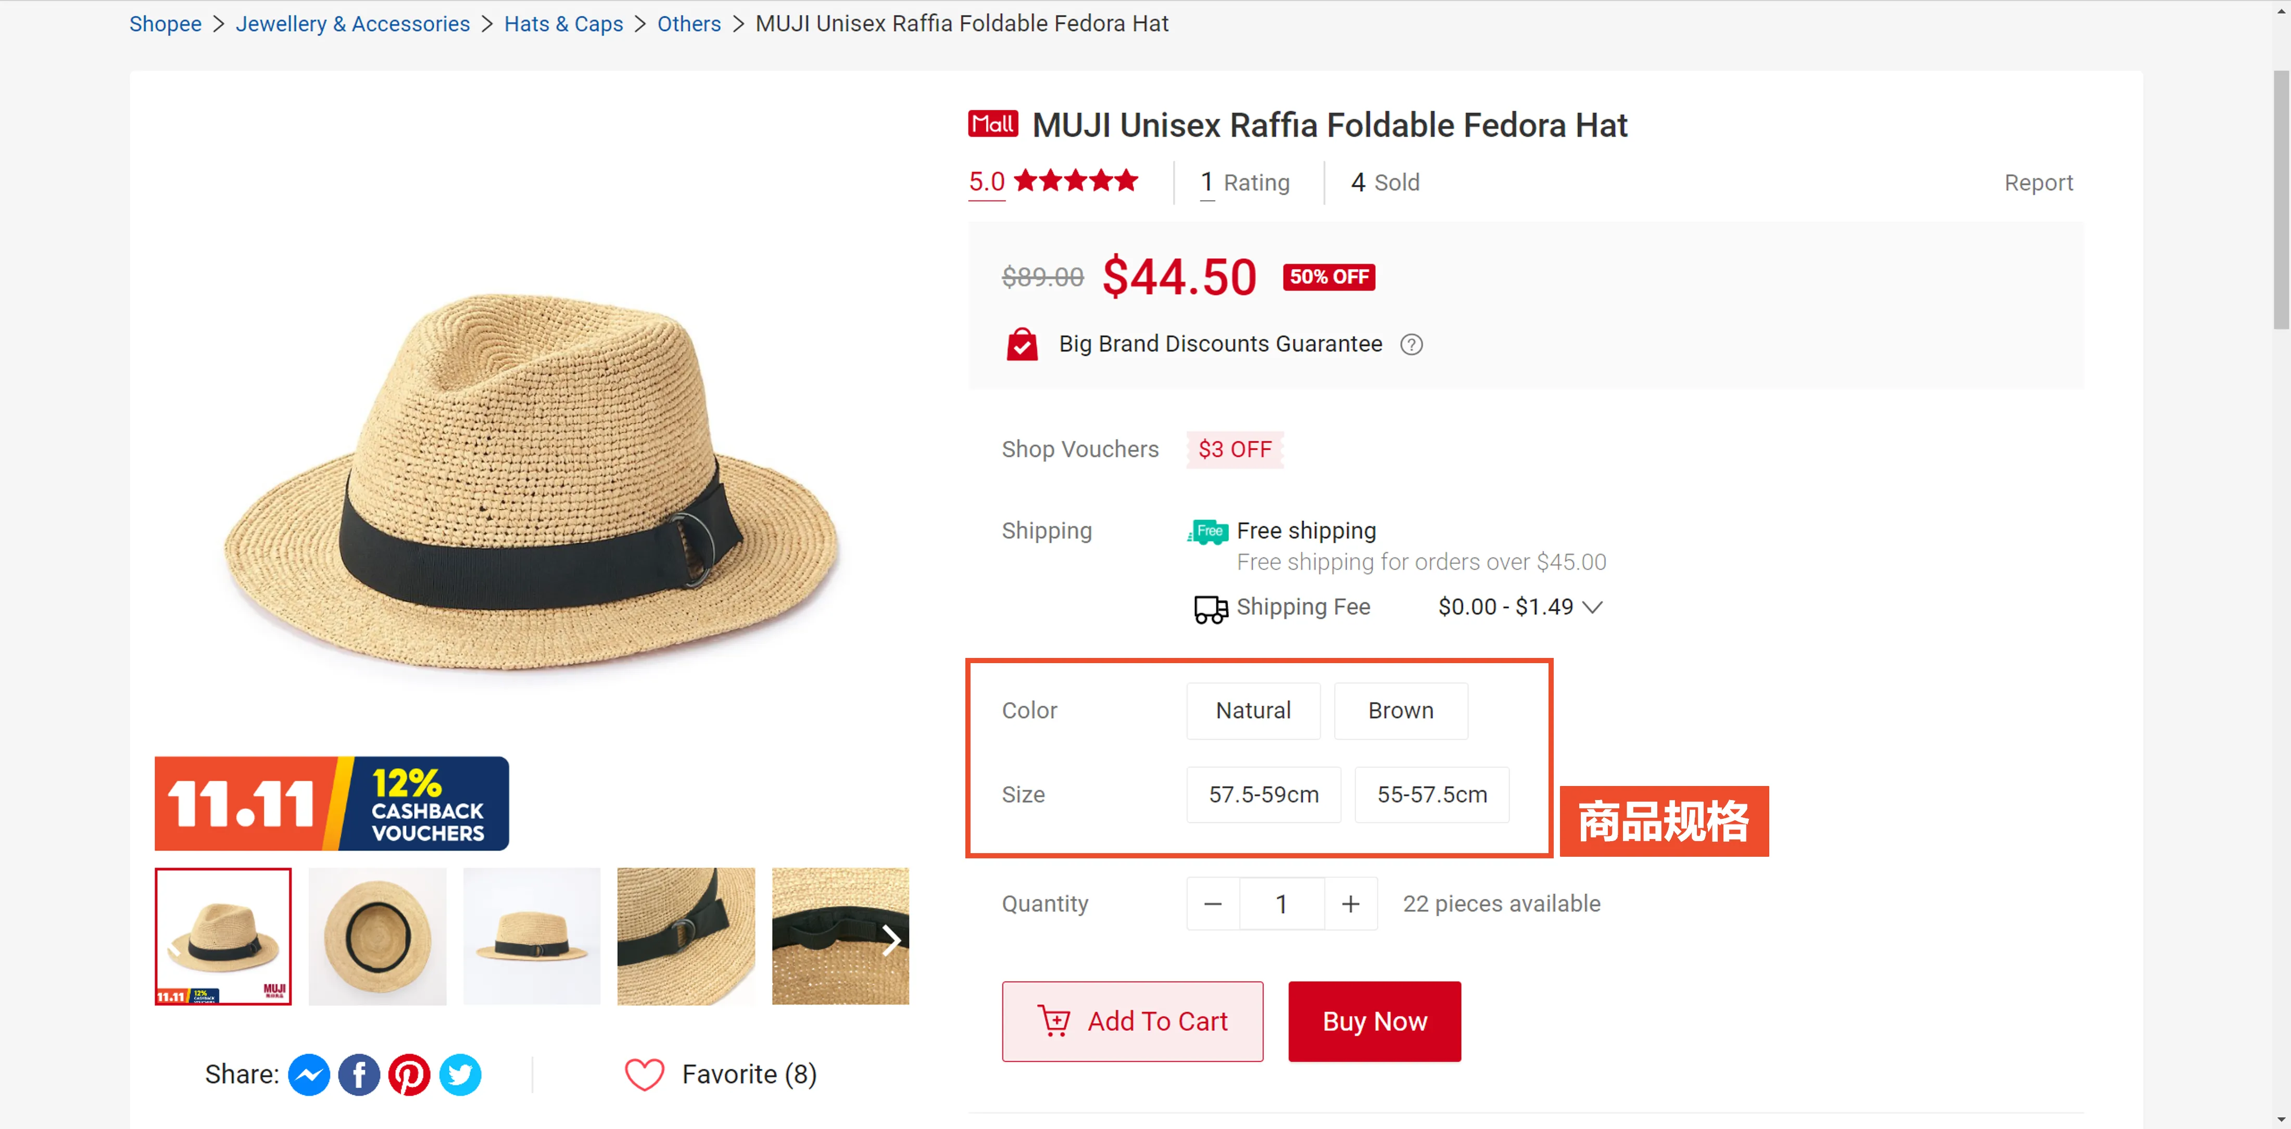Show next product thumbnails arrow

click(891, 940)
